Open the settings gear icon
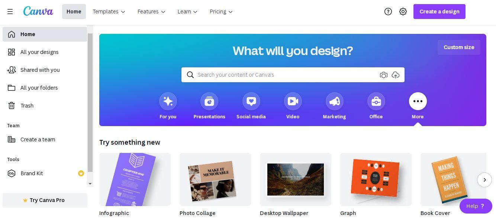The image size is (496, 218). [x=403, y=12]
